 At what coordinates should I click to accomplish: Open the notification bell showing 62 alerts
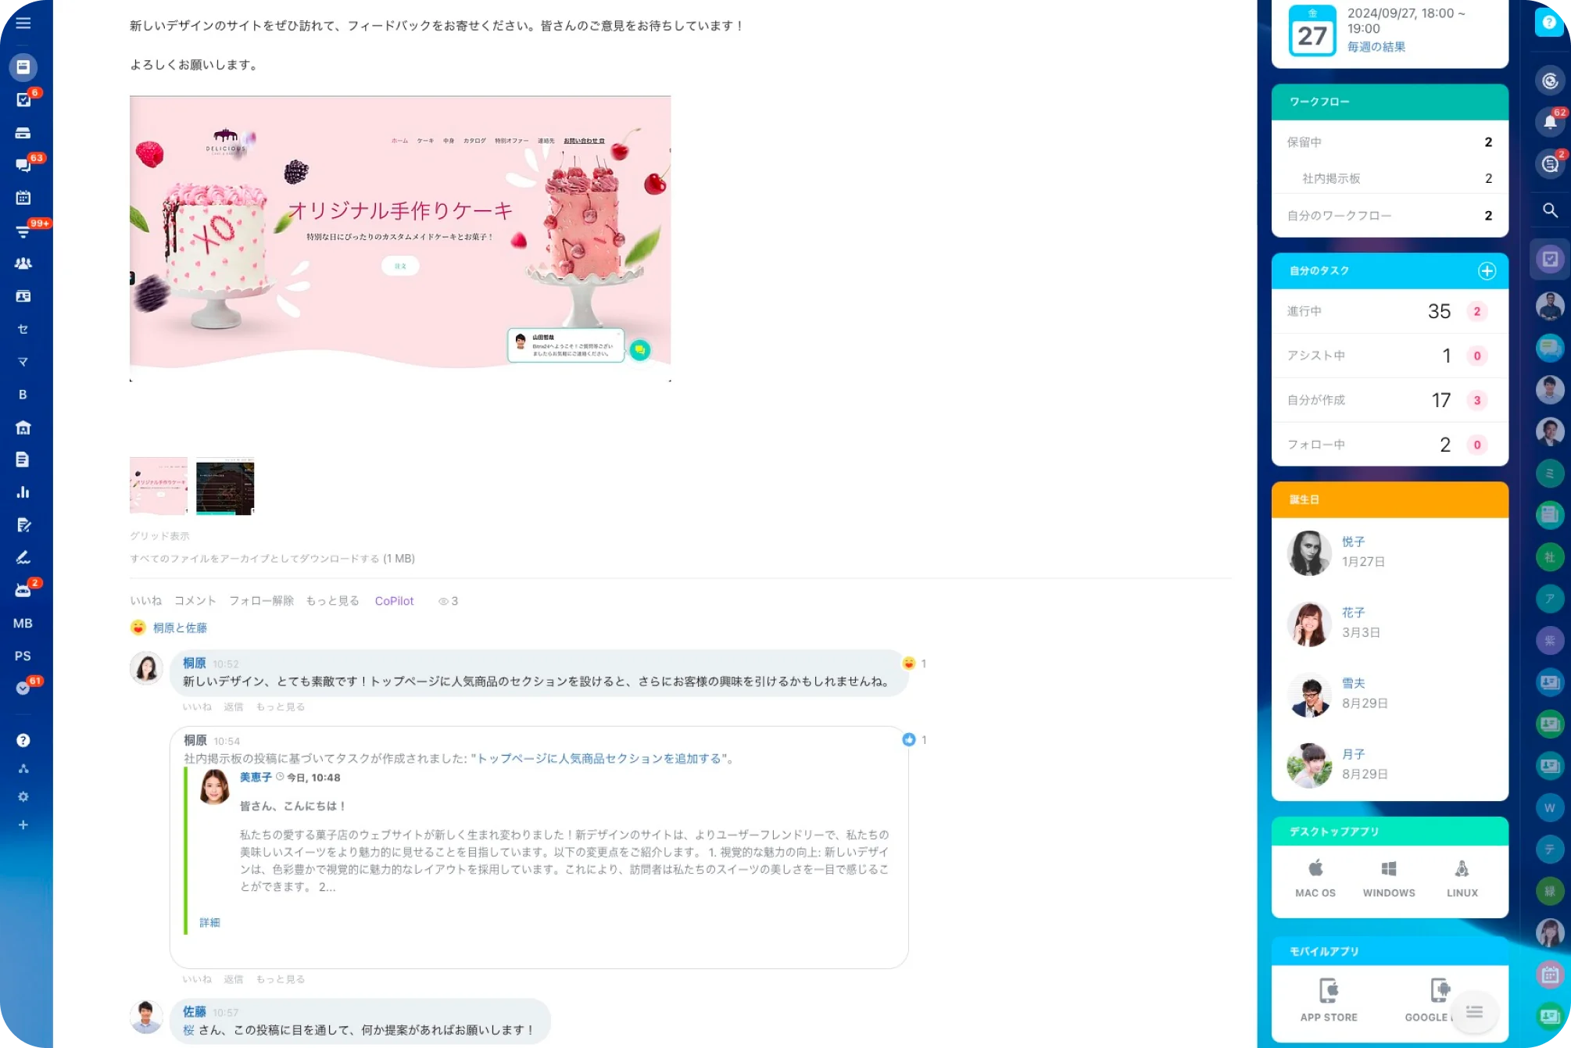coord(1551,121)
